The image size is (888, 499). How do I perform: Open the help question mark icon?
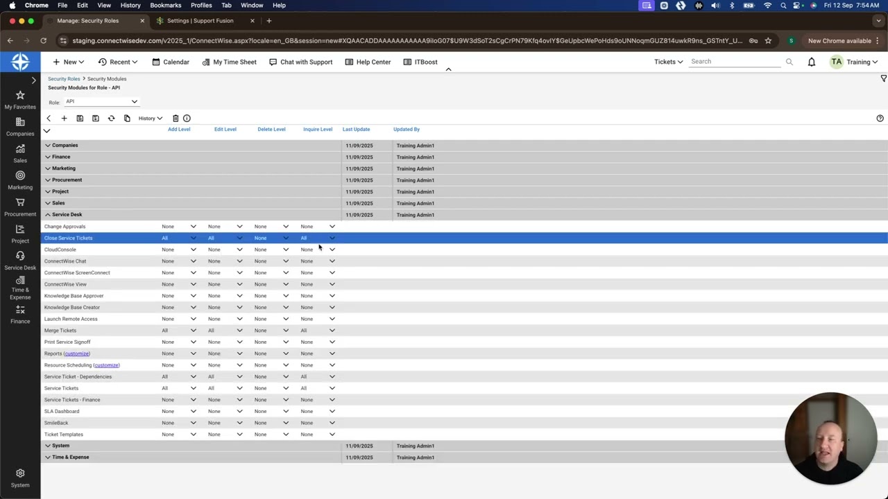pyautogui.click(x=880, y=119)
